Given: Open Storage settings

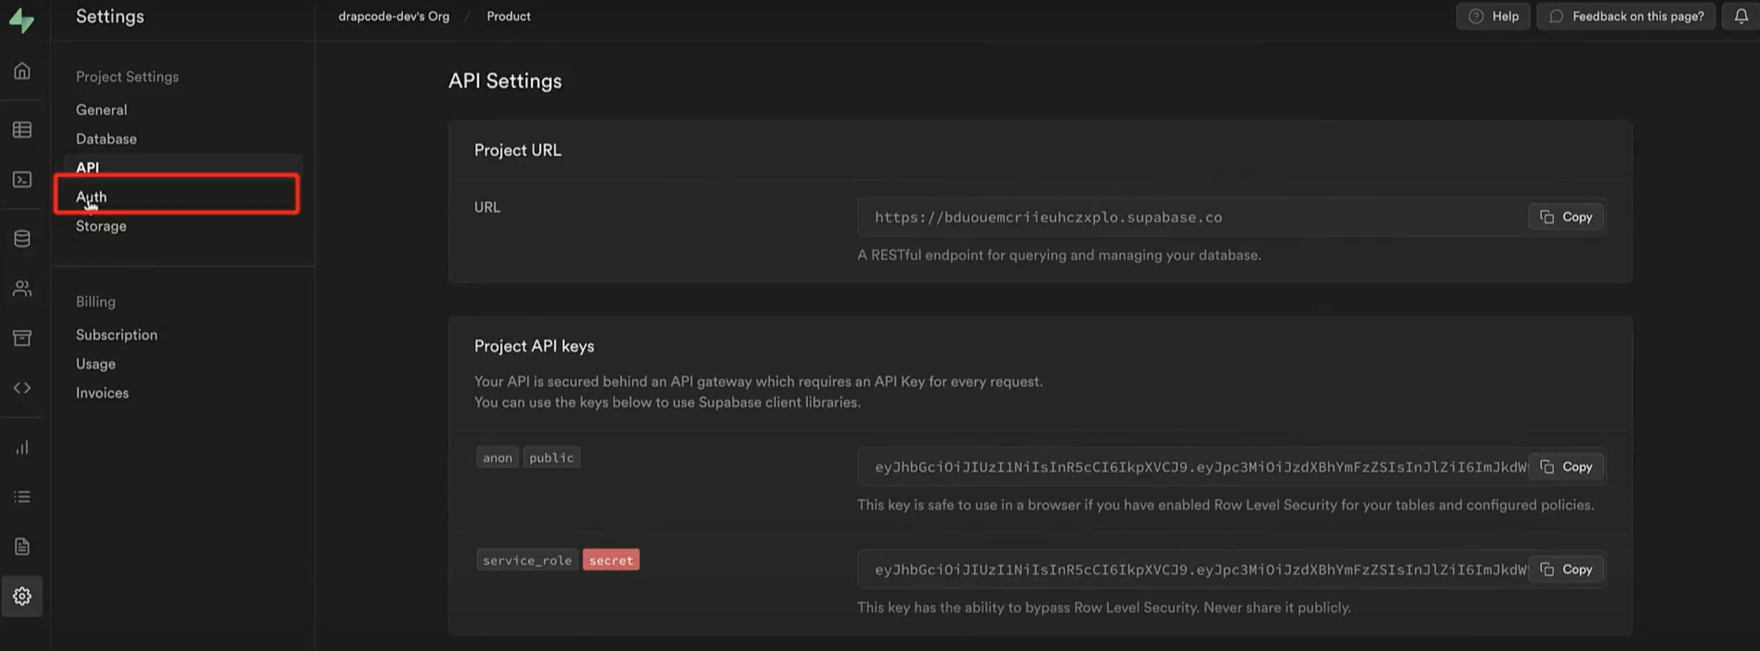Looking at the screenshot, I should [x=101, y=226].
